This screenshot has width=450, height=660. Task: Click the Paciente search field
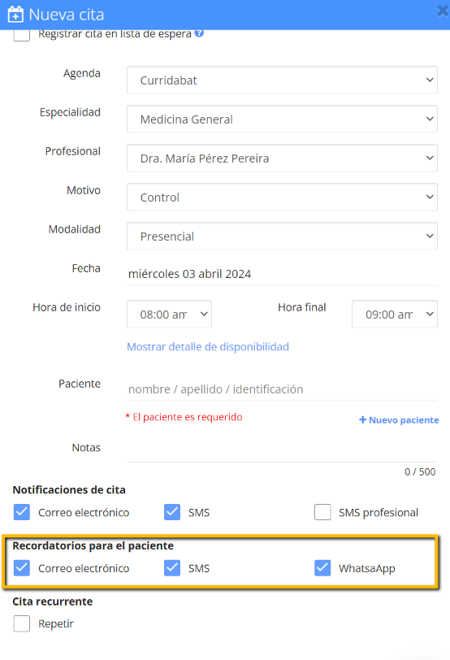282,389
